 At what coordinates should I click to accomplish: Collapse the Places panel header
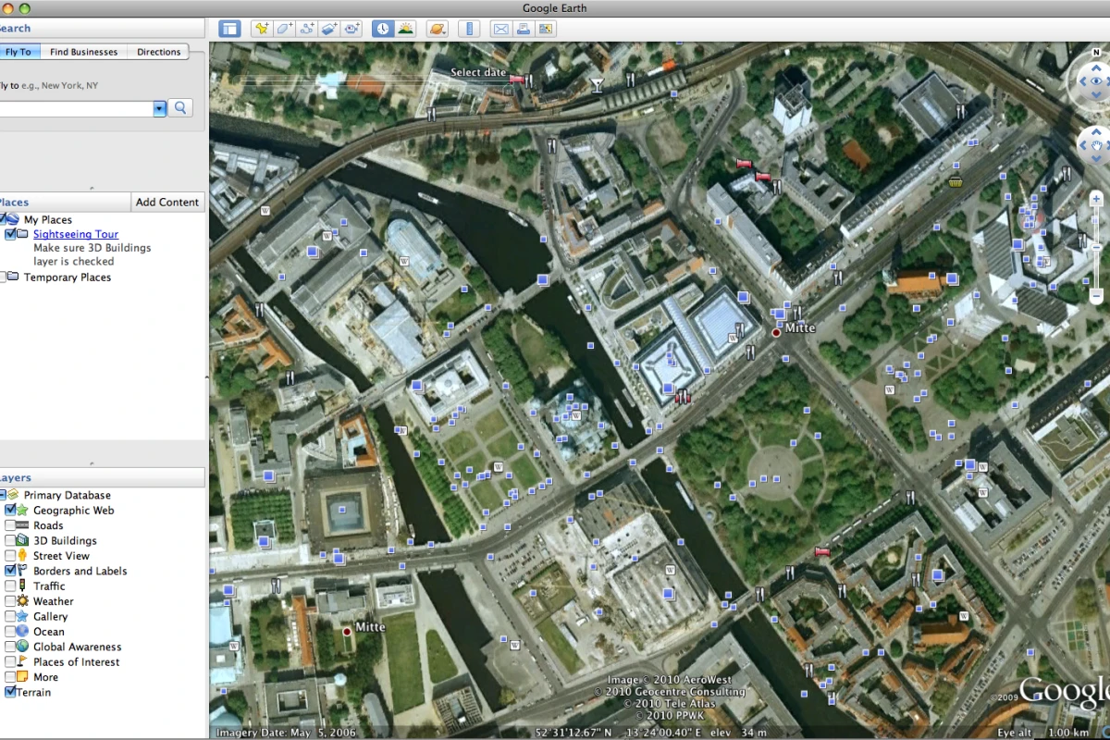pos(65,202)
